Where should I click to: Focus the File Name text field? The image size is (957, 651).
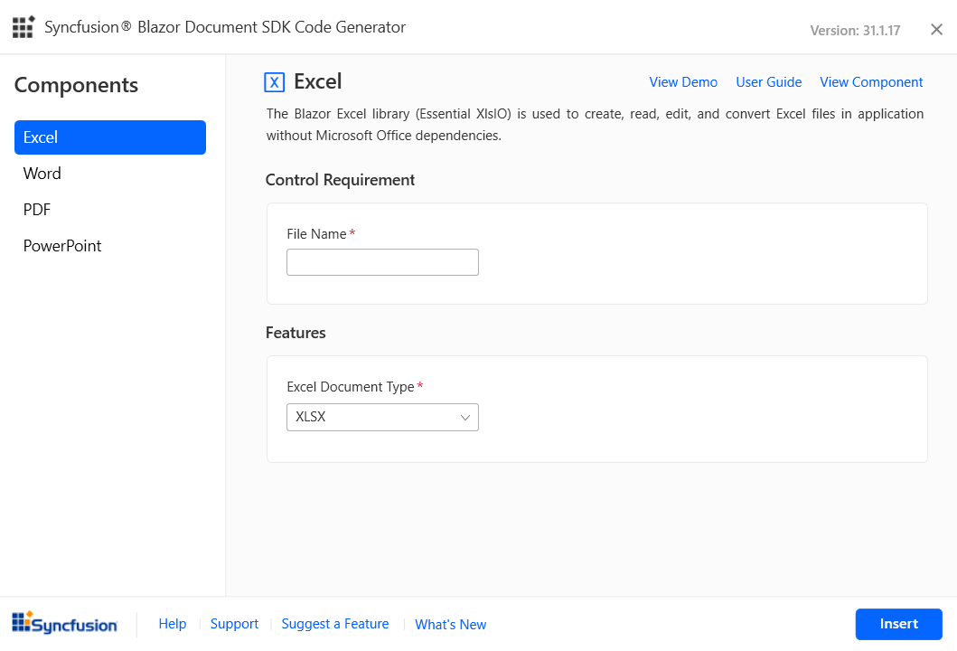tap(382, 262)
